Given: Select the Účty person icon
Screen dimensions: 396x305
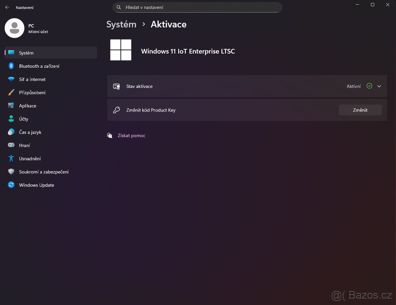Looking at the screenshot, I should [x=11, y=119].
